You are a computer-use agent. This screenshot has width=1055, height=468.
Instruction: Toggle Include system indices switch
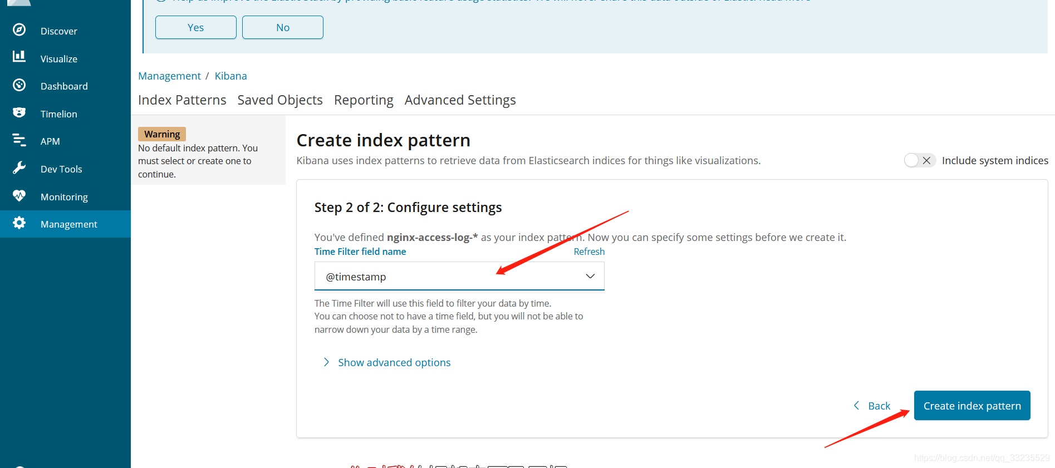(x=920, y=160)
